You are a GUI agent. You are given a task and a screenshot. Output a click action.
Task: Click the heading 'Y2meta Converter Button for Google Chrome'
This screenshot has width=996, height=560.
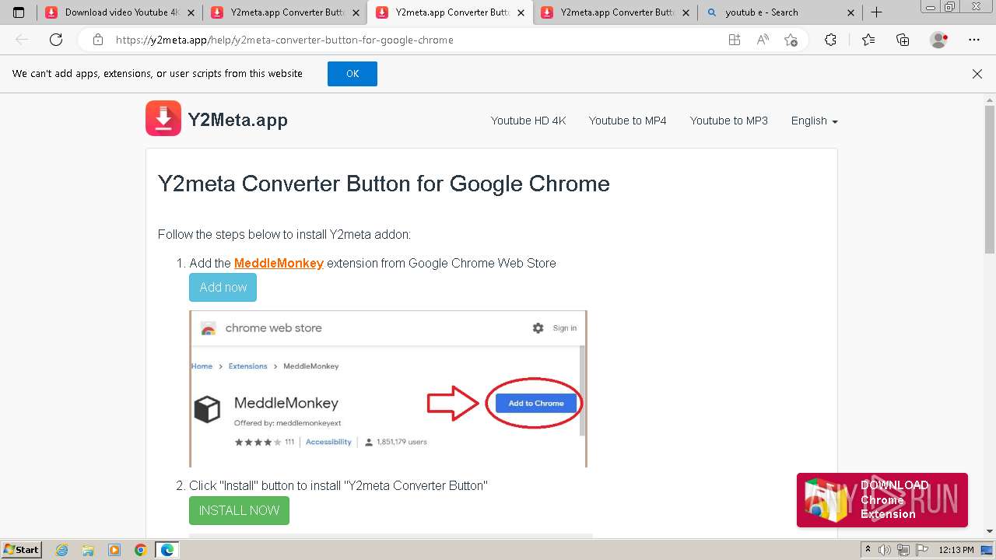click(x=384, y=184)
